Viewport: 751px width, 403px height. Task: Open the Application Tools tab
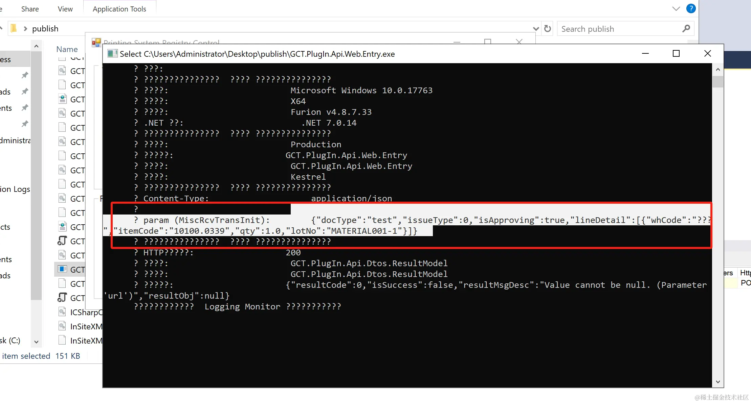[119, 9]
